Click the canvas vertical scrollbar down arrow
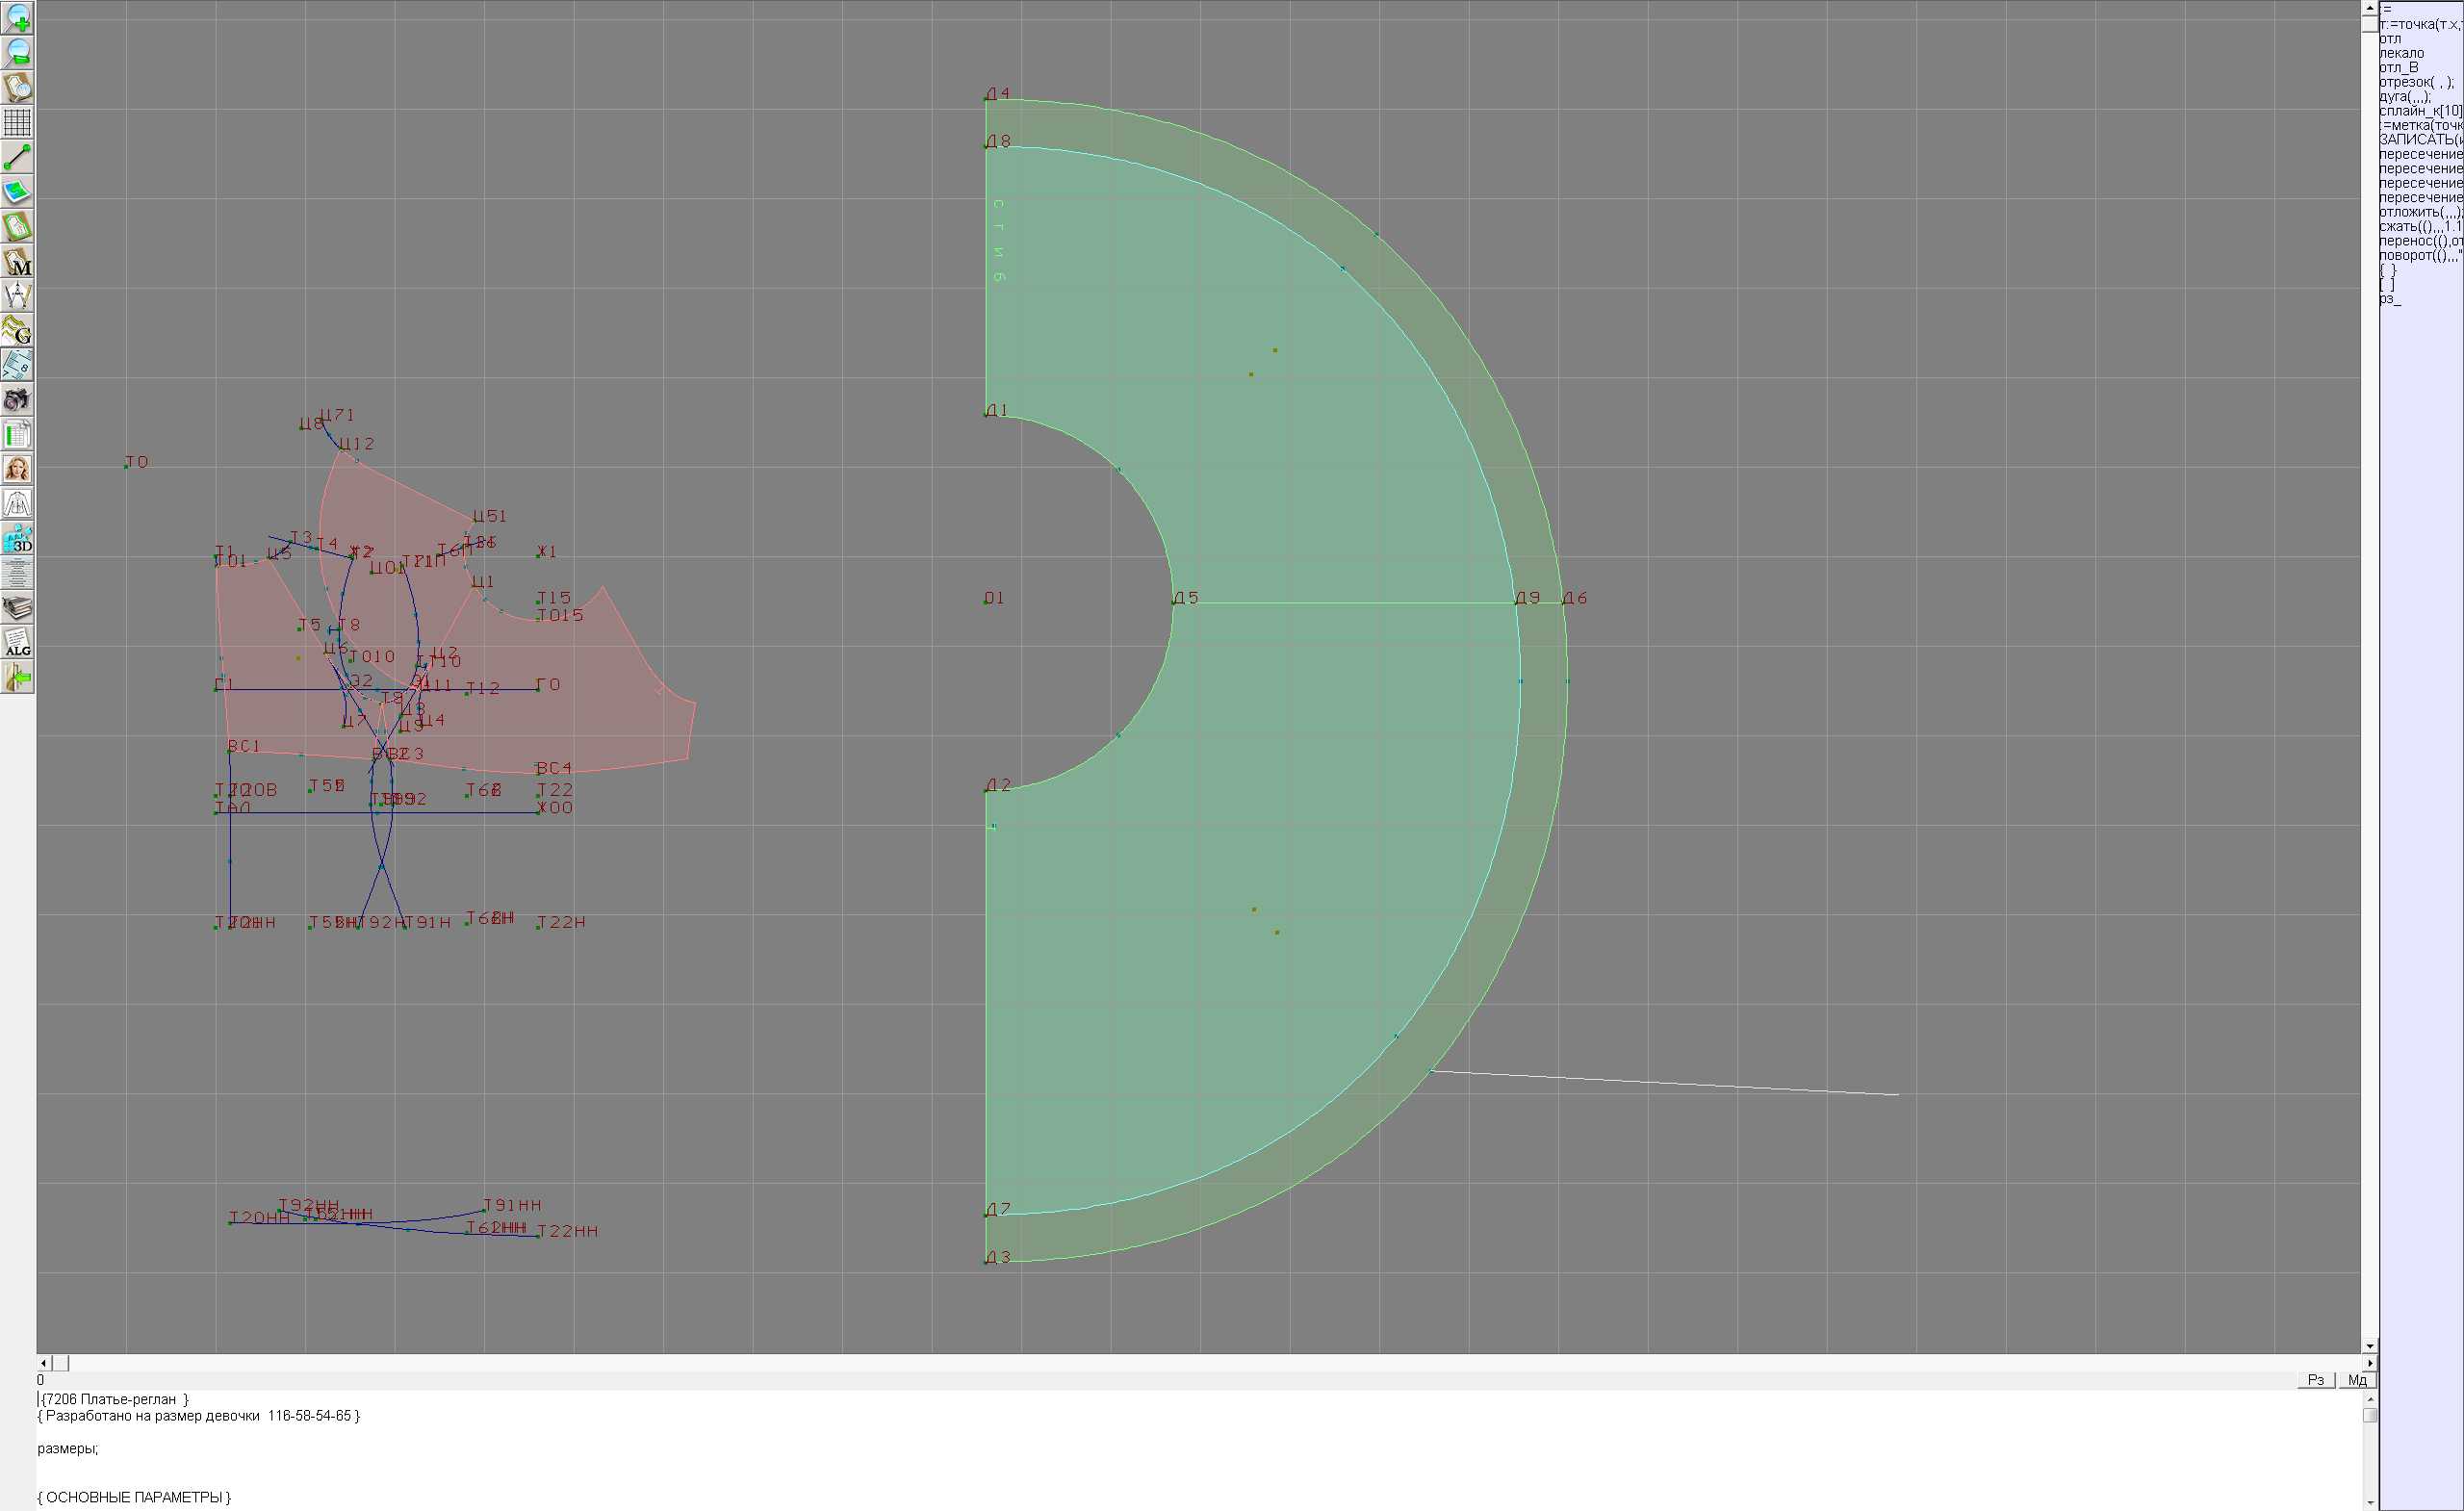2464x1511 pixels. [x=2369, y=1346]
